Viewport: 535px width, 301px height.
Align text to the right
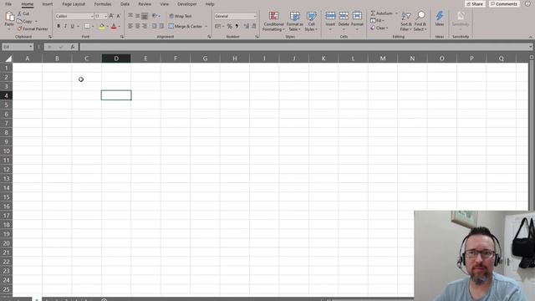[x=145, y=26]
